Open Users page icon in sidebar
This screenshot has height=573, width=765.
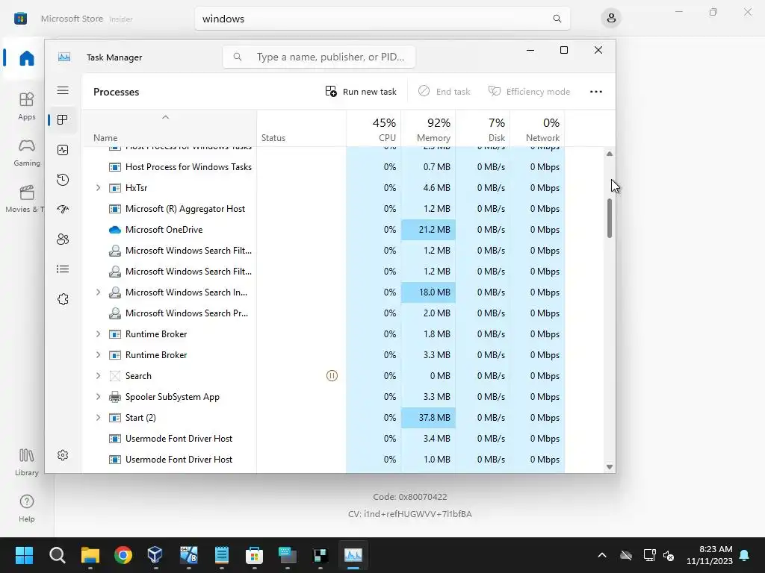pos(63,239)
